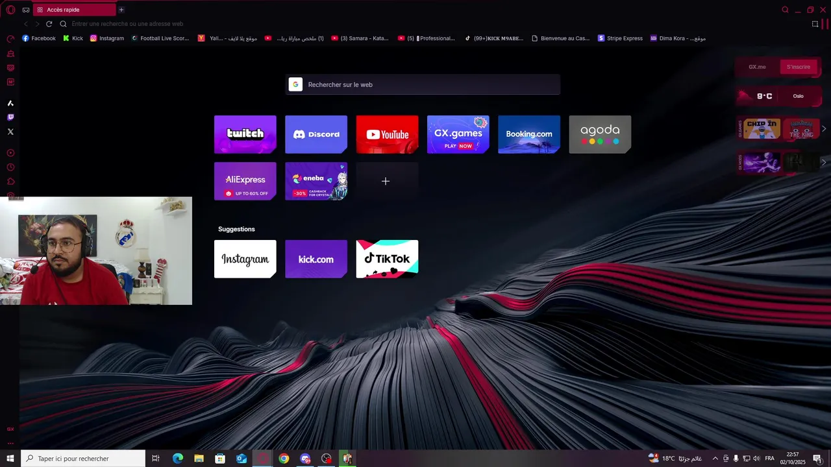Open the Opera GX main menu logo
Viewport: 831px width, 467px height.
pos(10,10)
